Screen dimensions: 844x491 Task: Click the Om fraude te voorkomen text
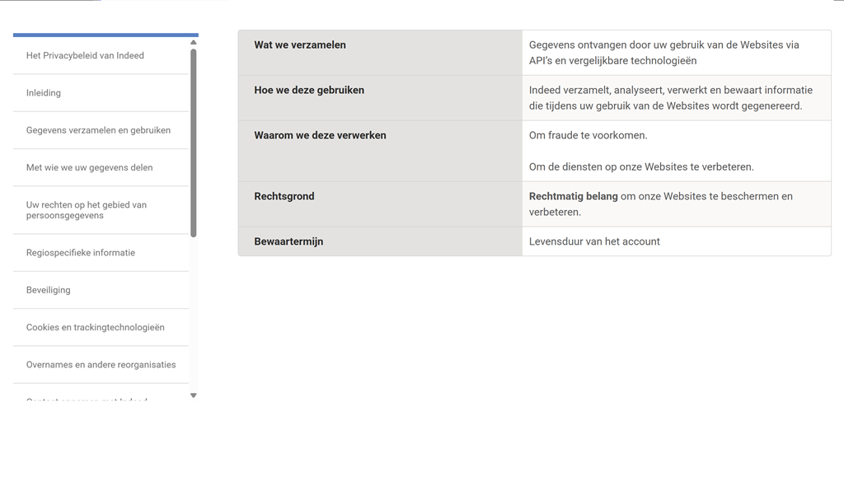pos(588,135)
